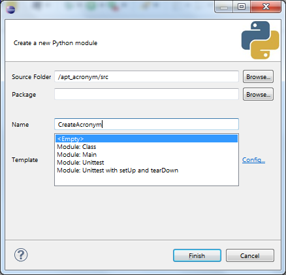The height and width of the screenshot is (275, 286).
Task: Click the Python logo in the header
Action: pyautogui.click(x=260, y=40)
